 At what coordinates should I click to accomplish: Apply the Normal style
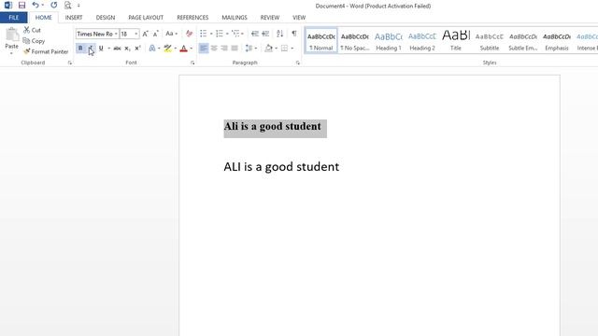(321, 40)
